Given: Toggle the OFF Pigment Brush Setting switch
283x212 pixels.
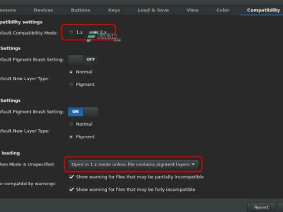Looking at the screenshot, I should (x=83, y=60).
